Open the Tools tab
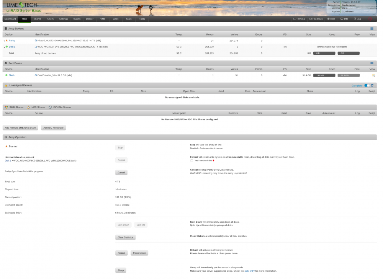383x279 pixels. [142, 19]
